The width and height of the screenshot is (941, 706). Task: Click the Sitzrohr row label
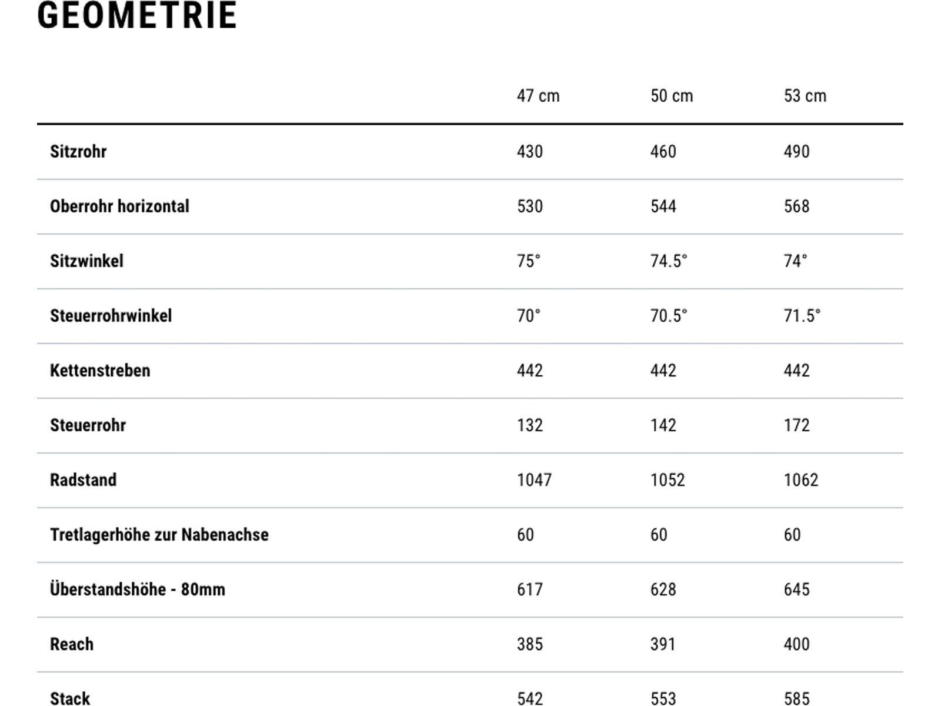pyautogui.click(x=78, y=152)
